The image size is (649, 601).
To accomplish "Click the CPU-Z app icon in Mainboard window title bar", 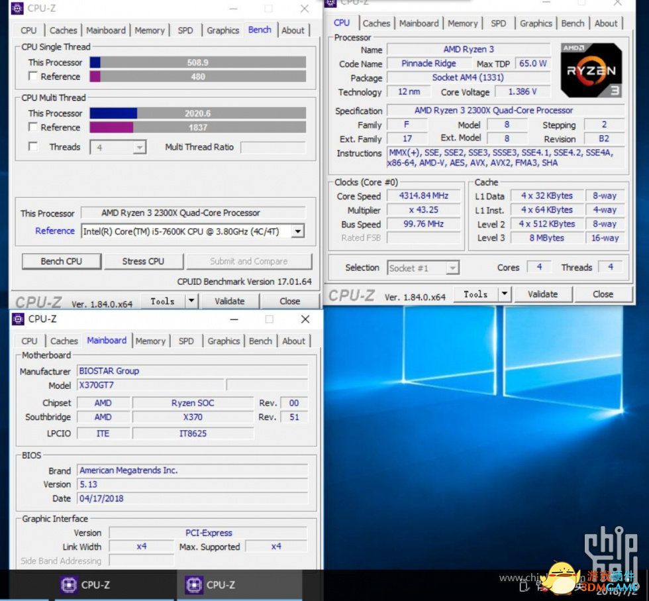I will click(19, 319).
